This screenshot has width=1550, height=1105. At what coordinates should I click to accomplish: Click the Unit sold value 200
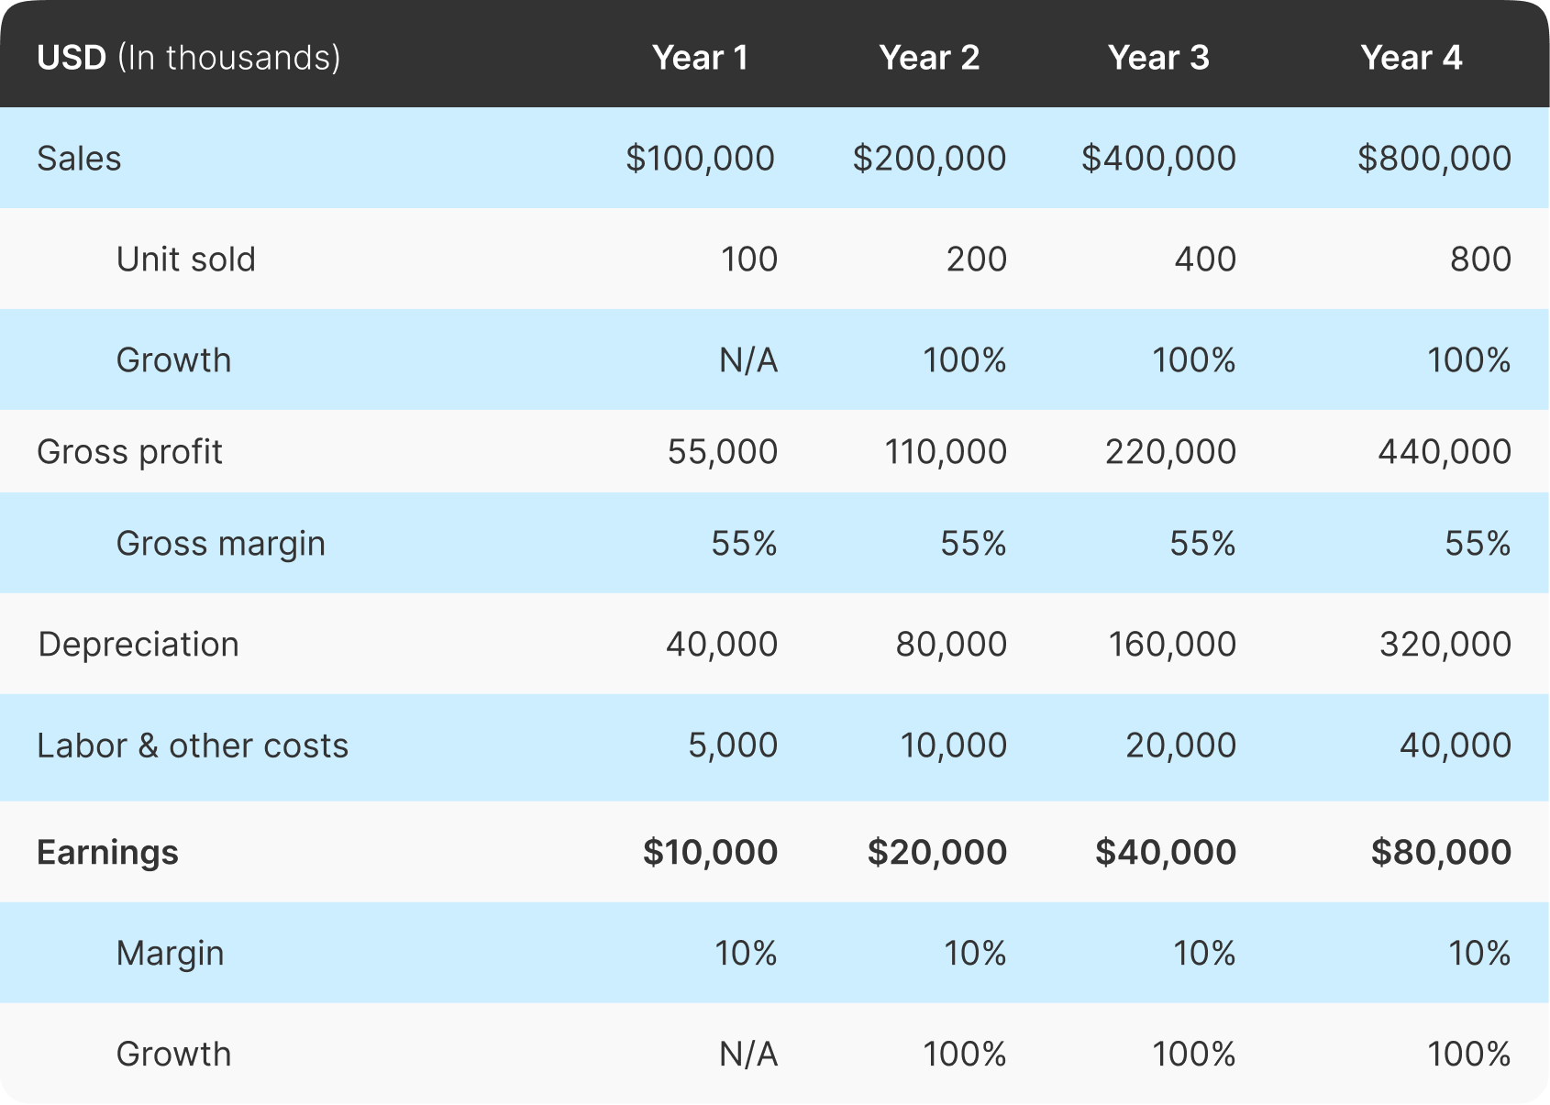click(977, 260)
